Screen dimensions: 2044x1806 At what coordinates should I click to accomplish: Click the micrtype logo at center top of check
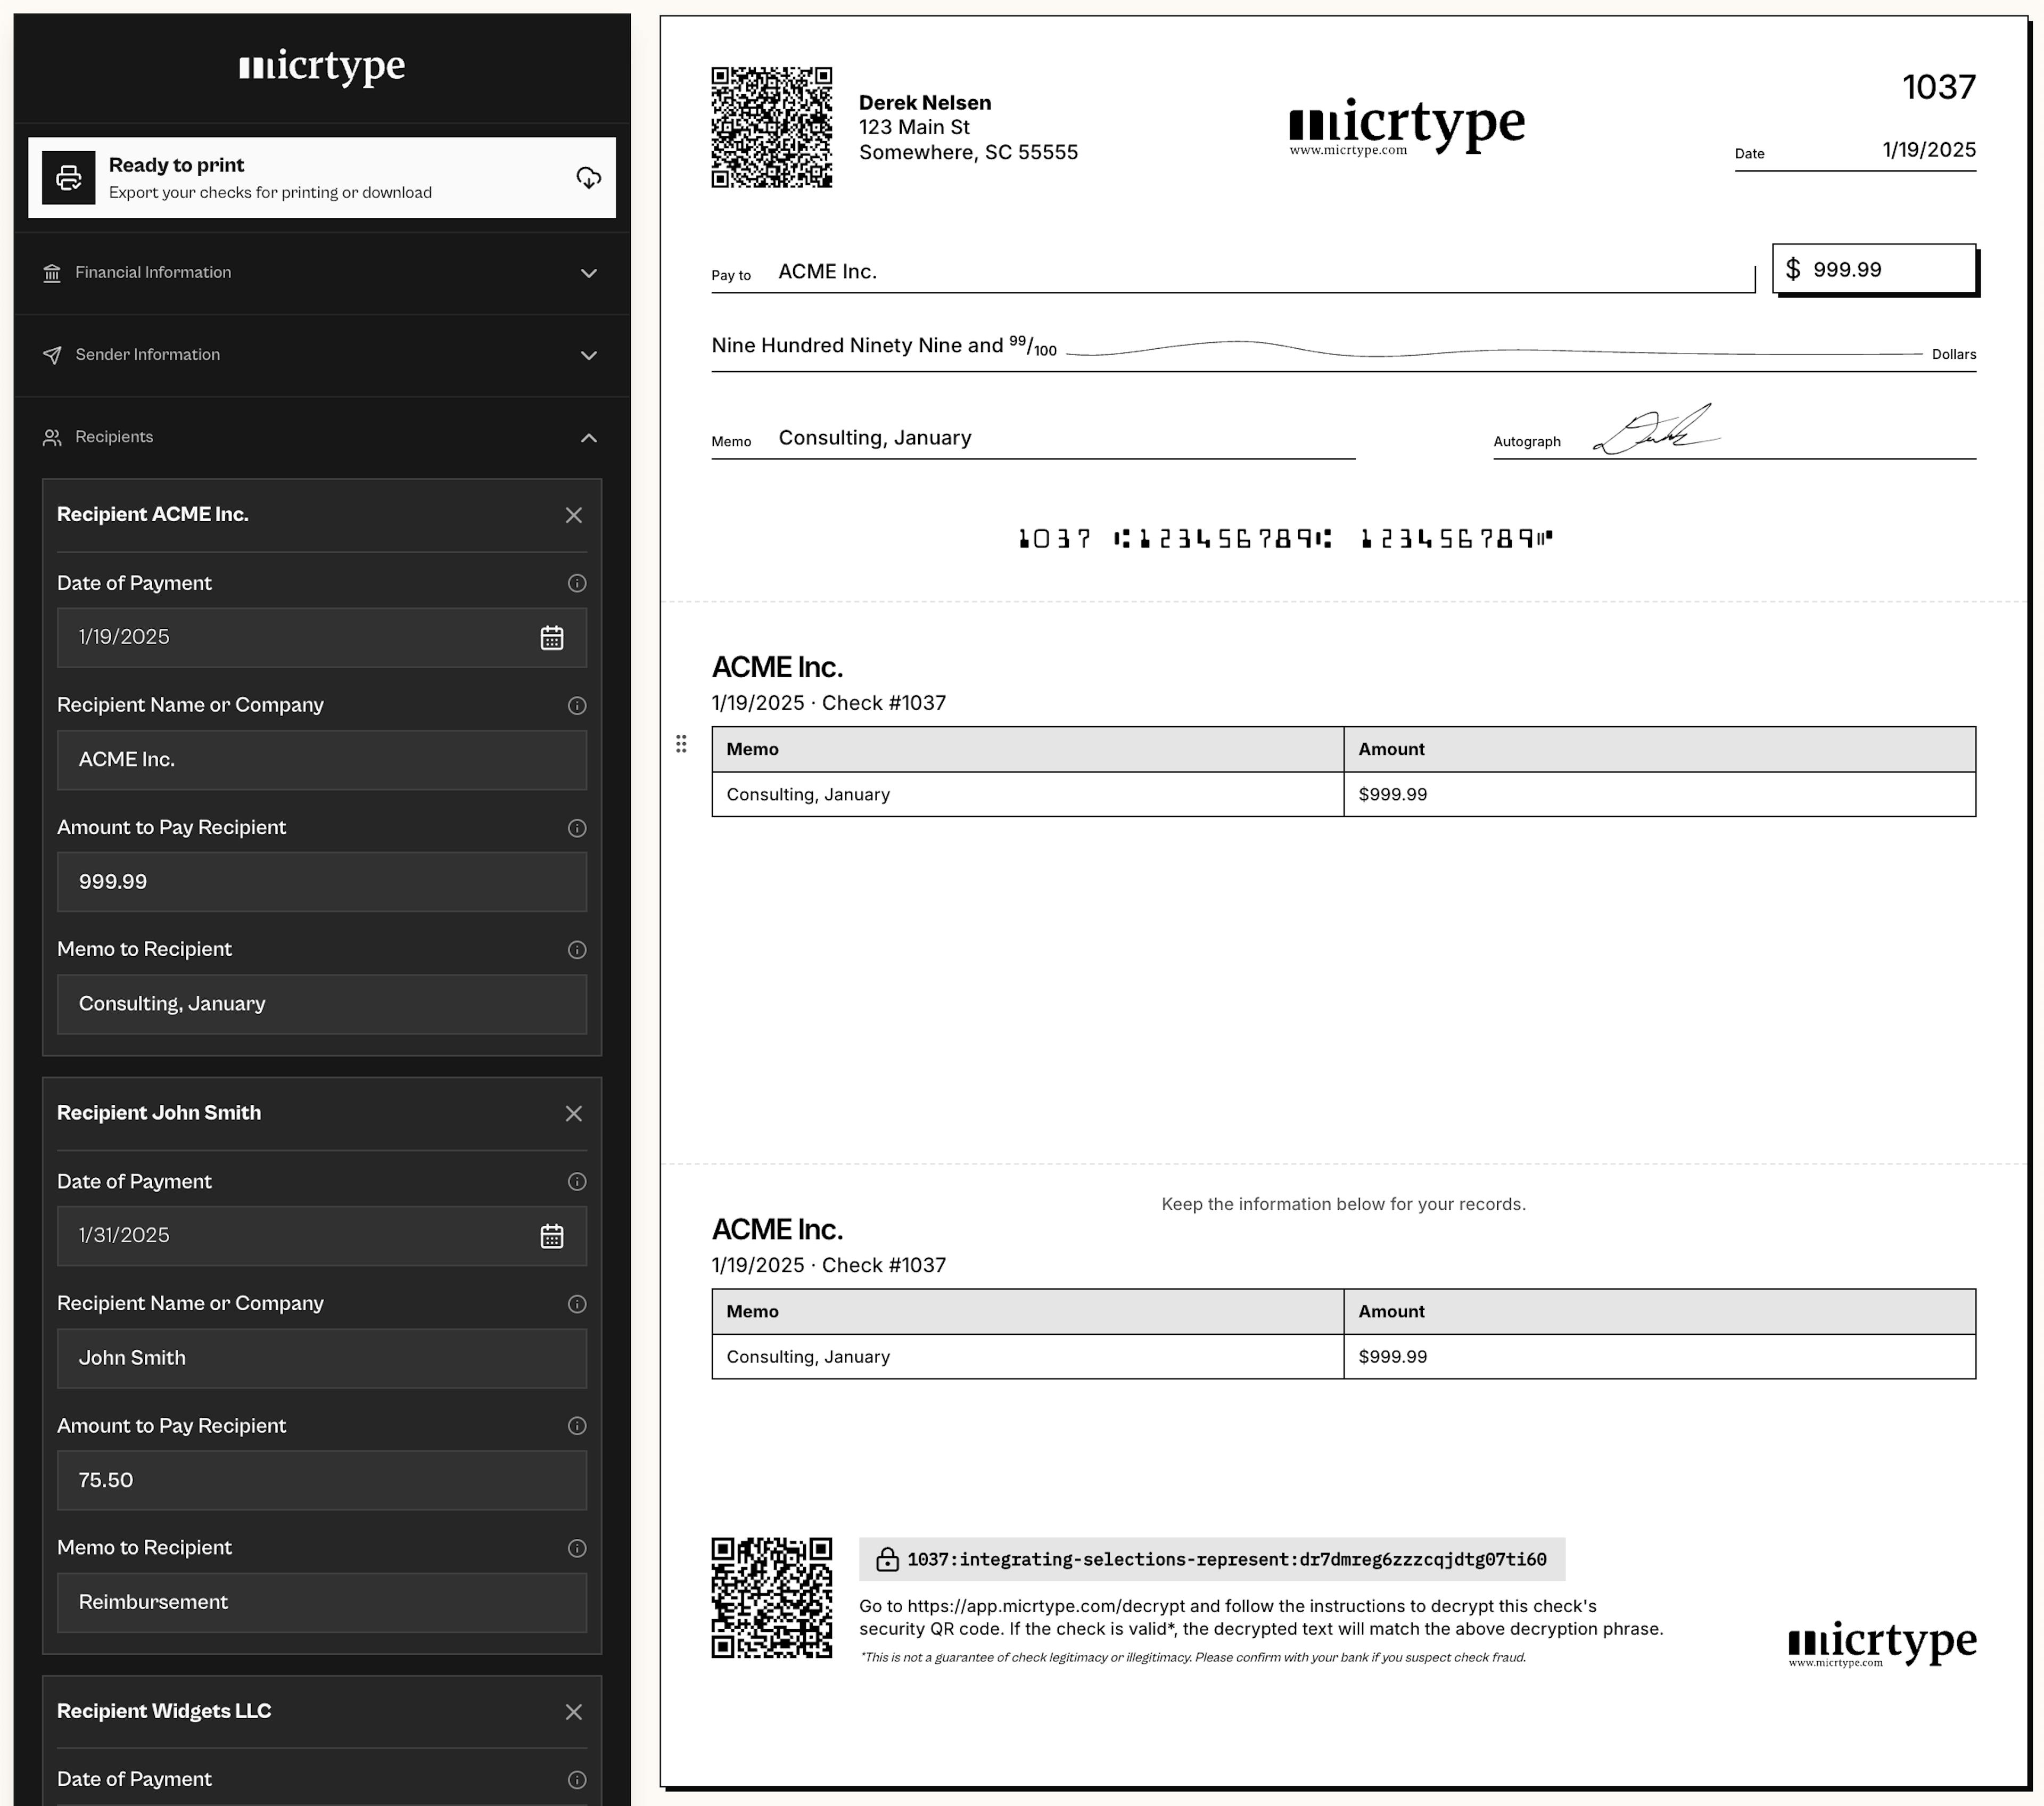point(1407,126)
